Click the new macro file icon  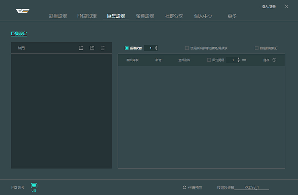tap(81, 48)
